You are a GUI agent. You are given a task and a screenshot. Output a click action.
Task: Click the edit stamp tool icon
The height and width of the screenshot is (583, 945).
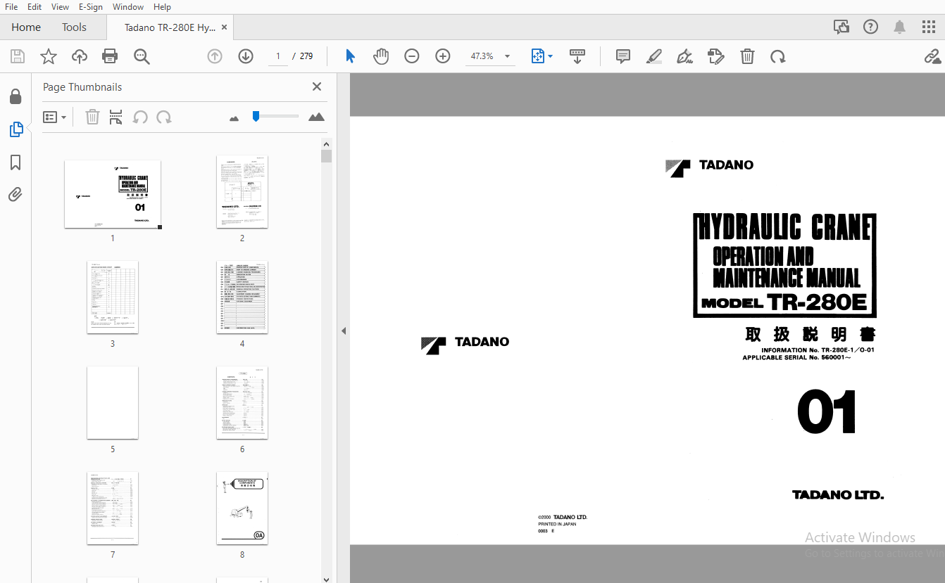point(716,56)
